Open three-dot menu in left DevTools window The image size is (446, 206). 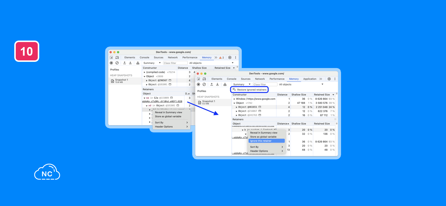click(x=235, y=57)
